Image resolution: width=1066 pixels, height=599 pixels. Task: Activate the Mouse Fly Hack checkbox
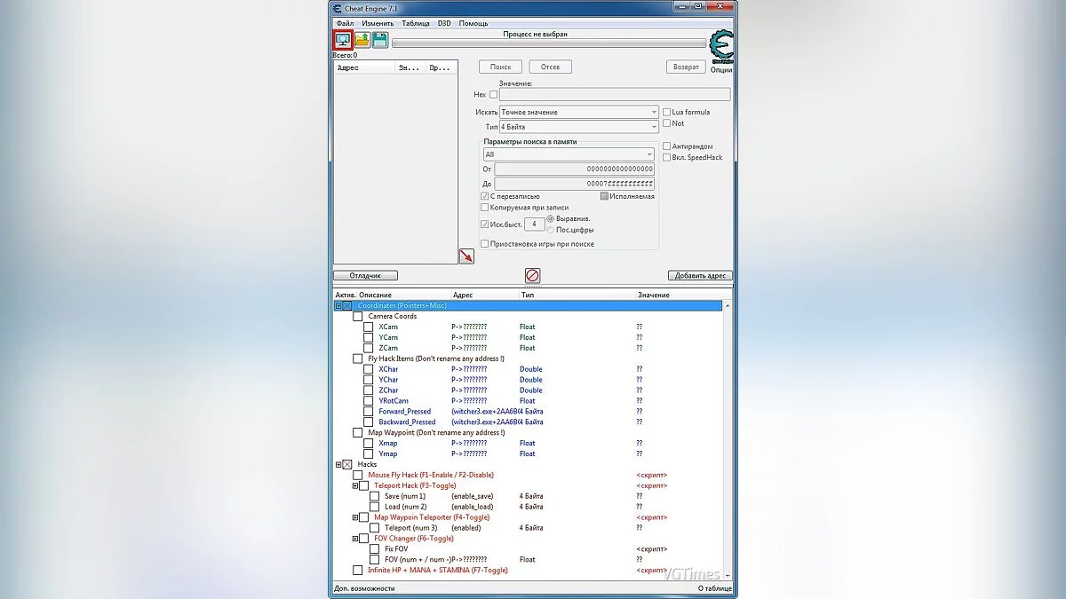tap(358, 475)
